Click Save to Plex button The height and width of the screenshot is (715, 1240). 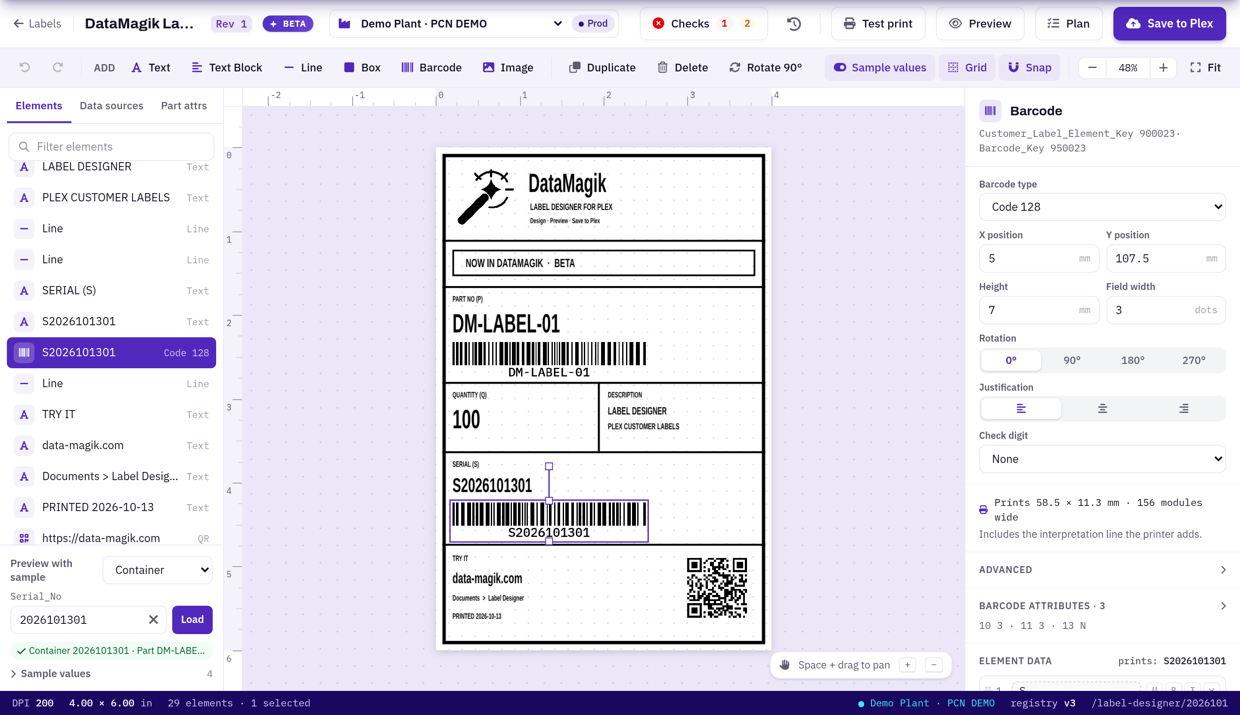(1169, 24)
